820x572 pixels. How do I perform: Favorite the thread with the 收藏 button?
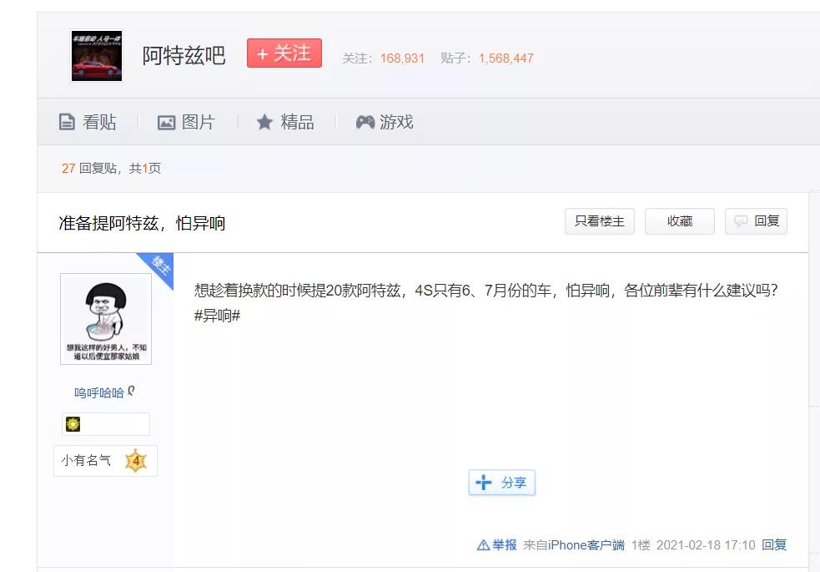tap(679, 220)
